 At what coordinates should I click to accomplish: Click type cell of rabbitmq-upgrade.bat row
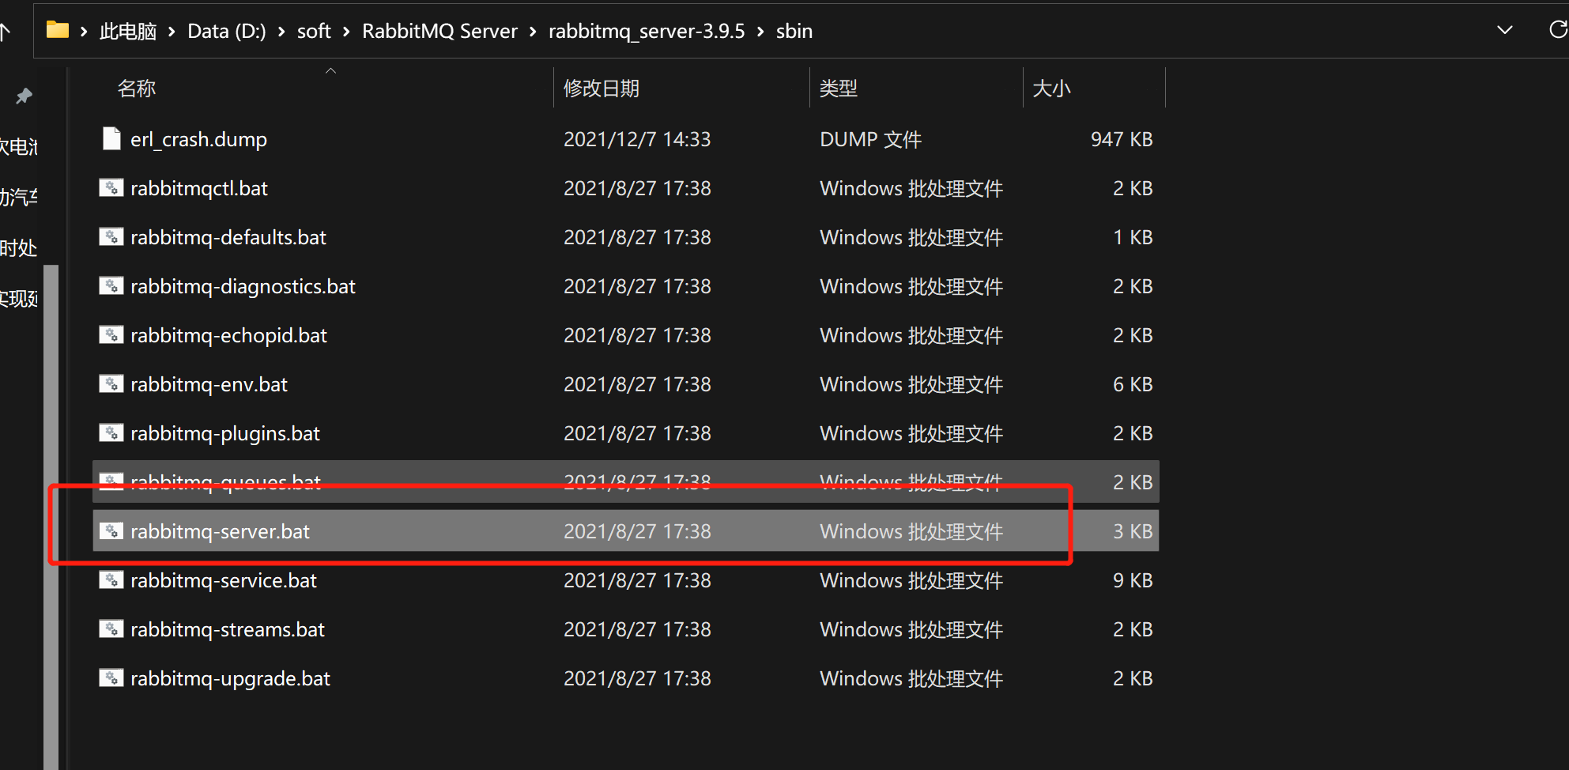pos(911,678)
